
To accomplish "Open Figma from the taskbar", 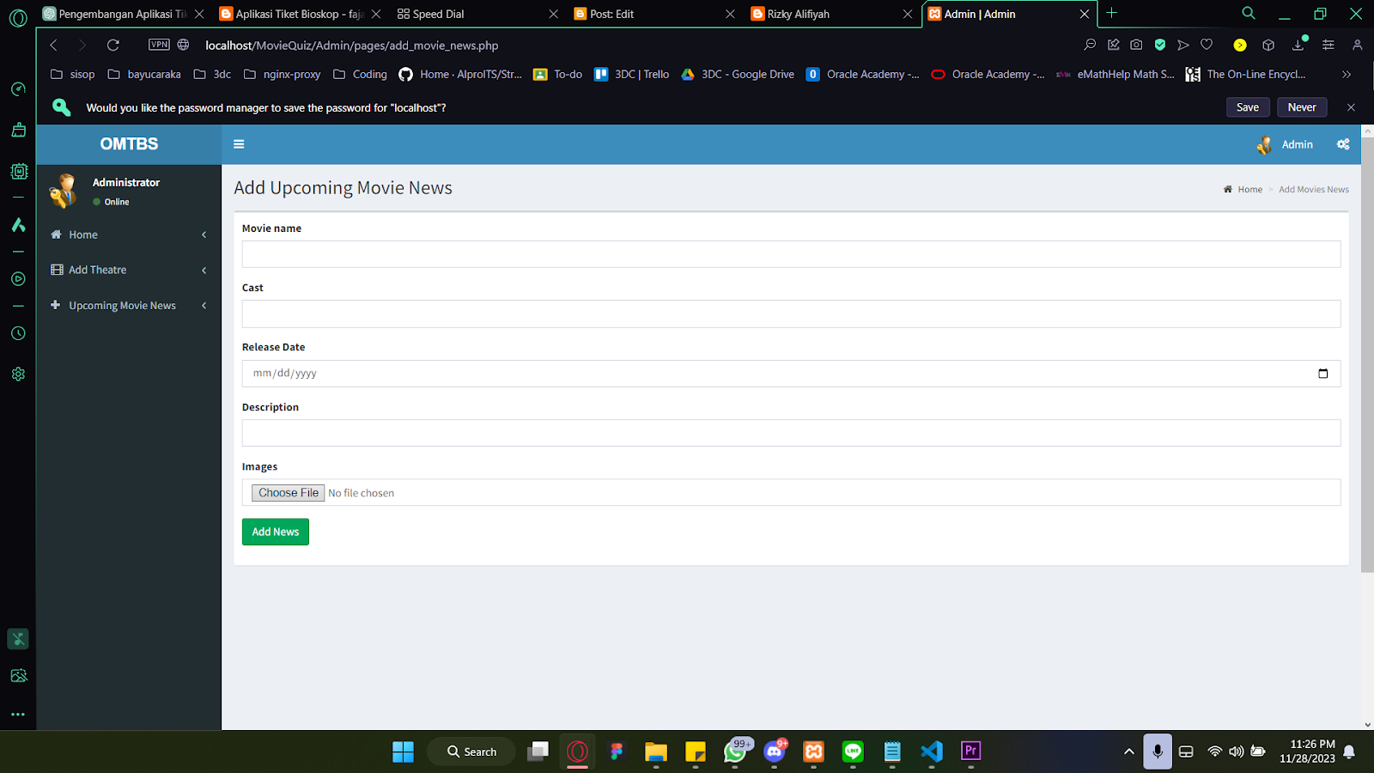I will [617, 752].
